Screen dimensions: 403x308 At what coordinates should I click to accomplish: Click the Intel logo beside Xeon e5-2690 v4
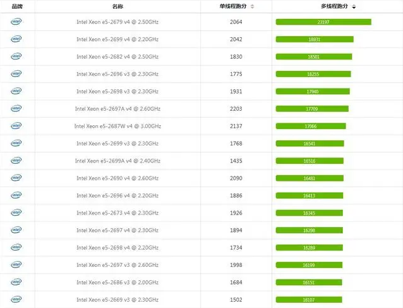click(16, 178)
